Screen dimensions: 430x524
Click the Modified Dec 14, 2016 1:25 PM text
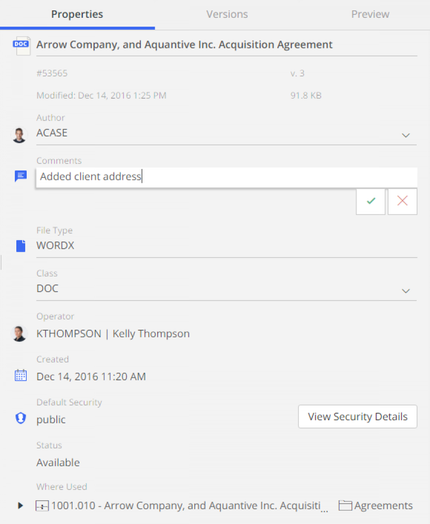coord(101,95)
